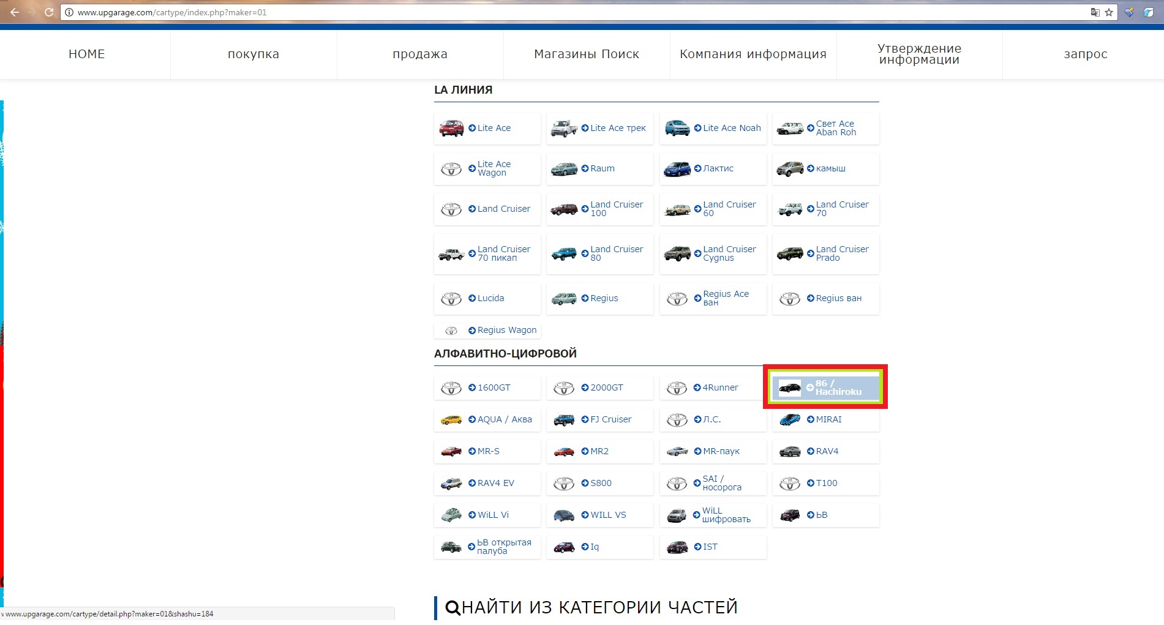Open the MR2 model link
This screenshot has width=1164, height=625.
coord(599,451)
